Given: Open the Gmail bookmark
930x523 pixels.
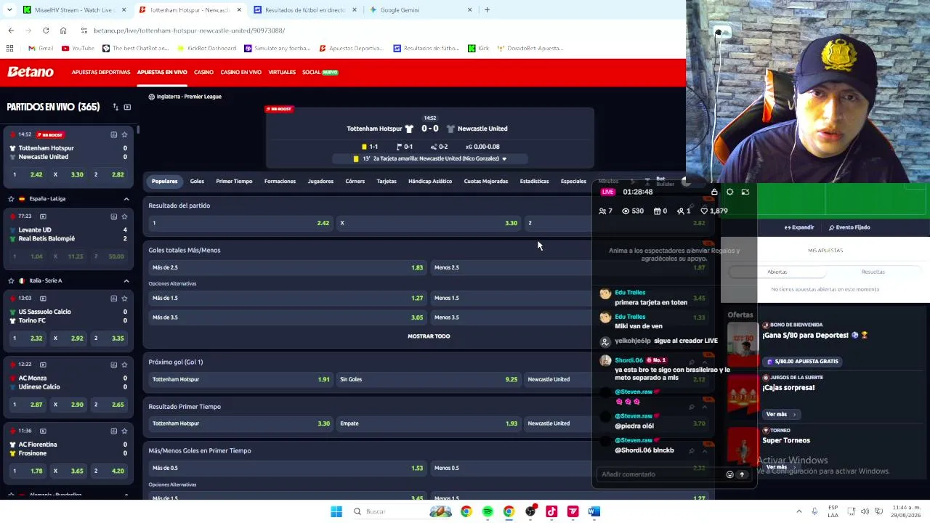Looking at the screenshot, I should 41,48.
